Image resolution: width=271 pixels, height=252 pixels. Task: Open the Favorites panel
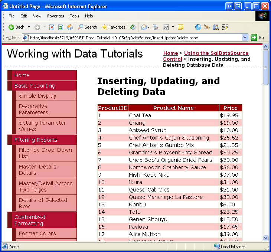114,27
